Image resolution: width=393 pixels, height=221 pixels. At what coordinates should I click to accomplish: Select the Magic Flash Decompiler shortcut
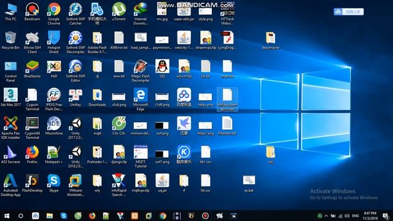(141, 71)
